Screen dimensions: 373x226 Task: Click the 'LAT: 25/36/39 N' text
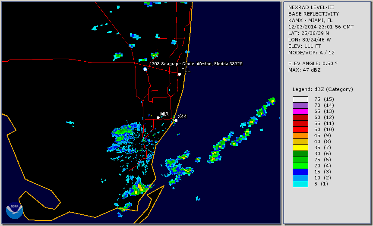pos(309,33)
